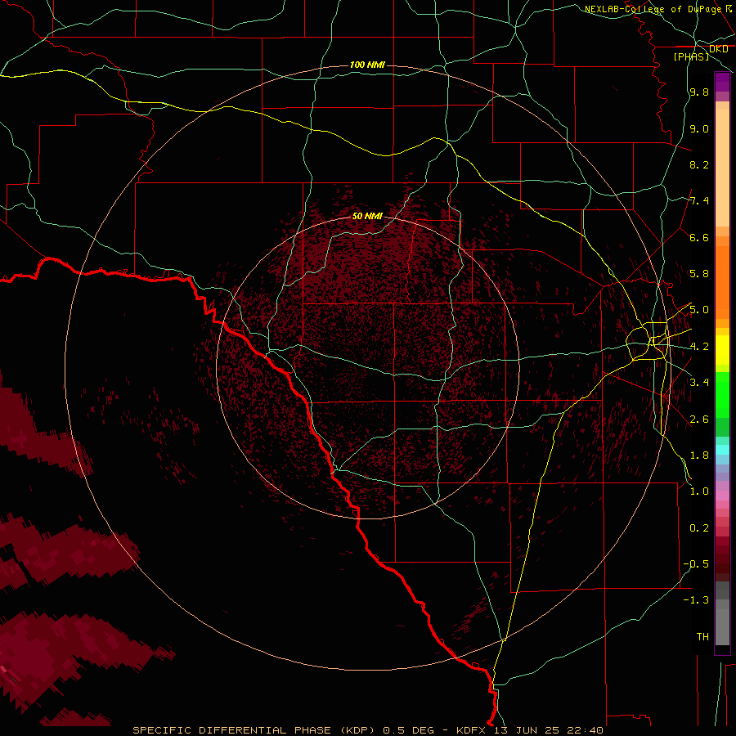Click the 1.8 legend value
Screen dimensions: 736x736
coord(699,456)
